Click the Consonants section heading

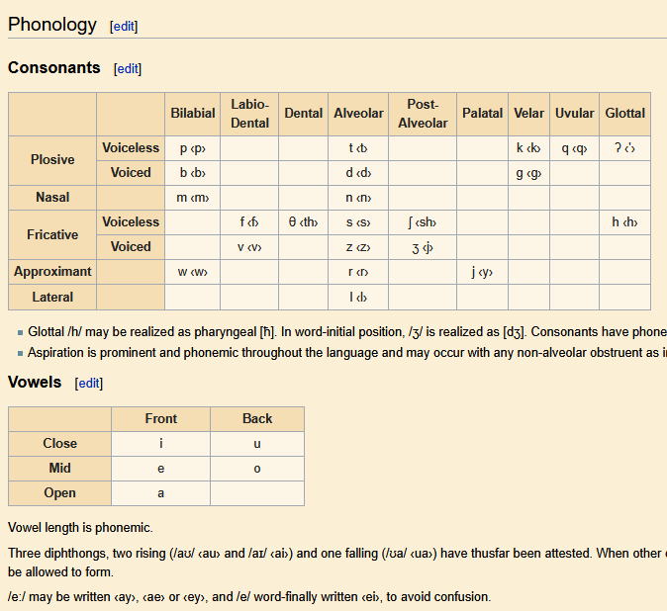54,67
